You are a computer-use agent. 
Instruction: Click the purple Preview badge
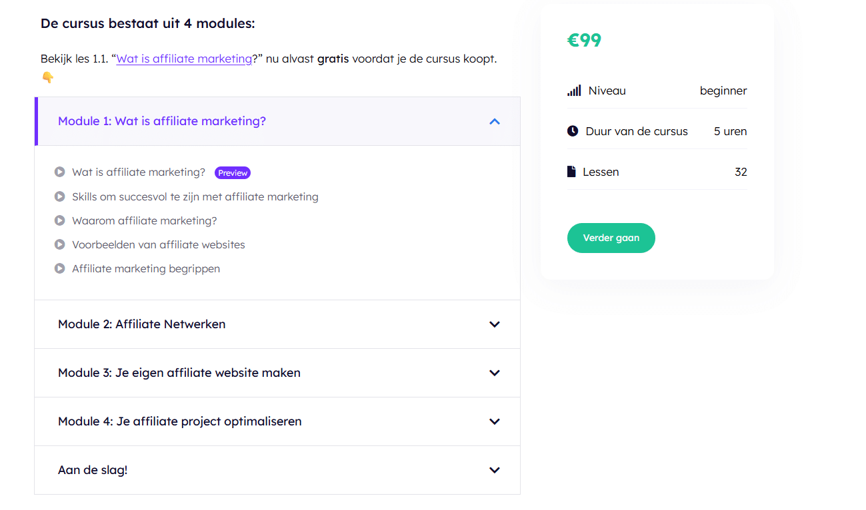coord(233,173)
